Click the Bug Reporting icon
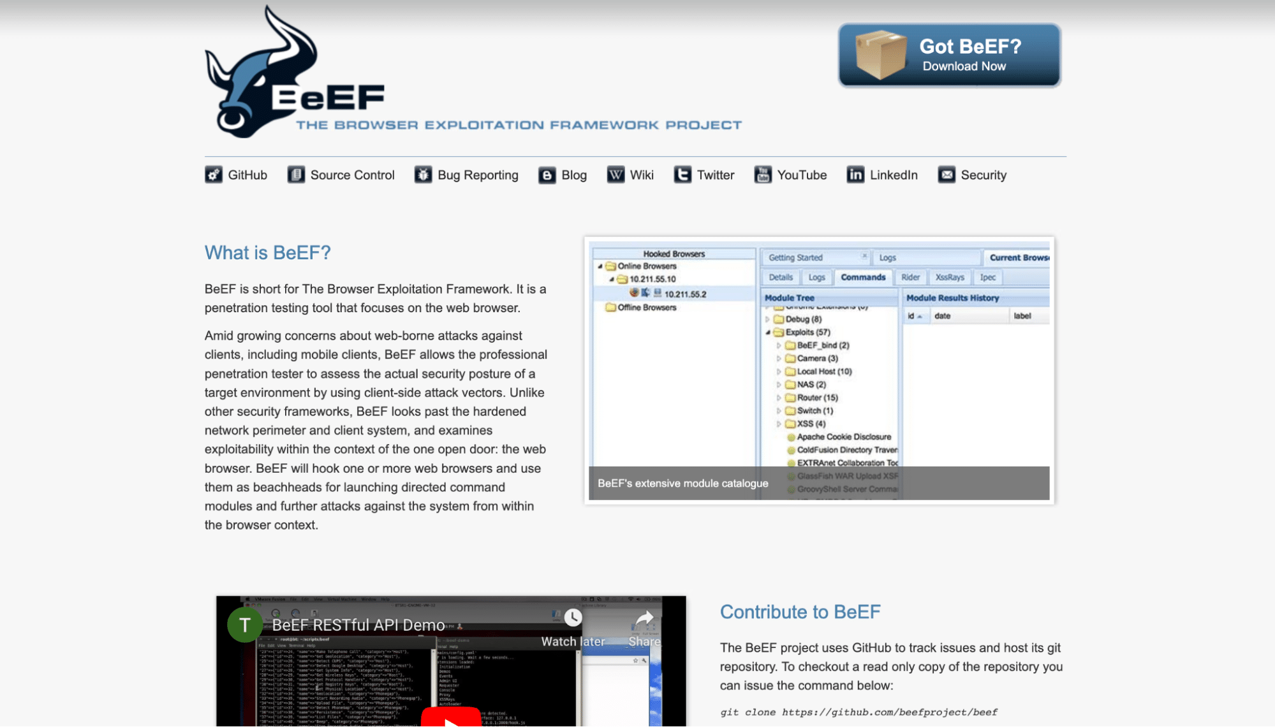 (422, 174)
